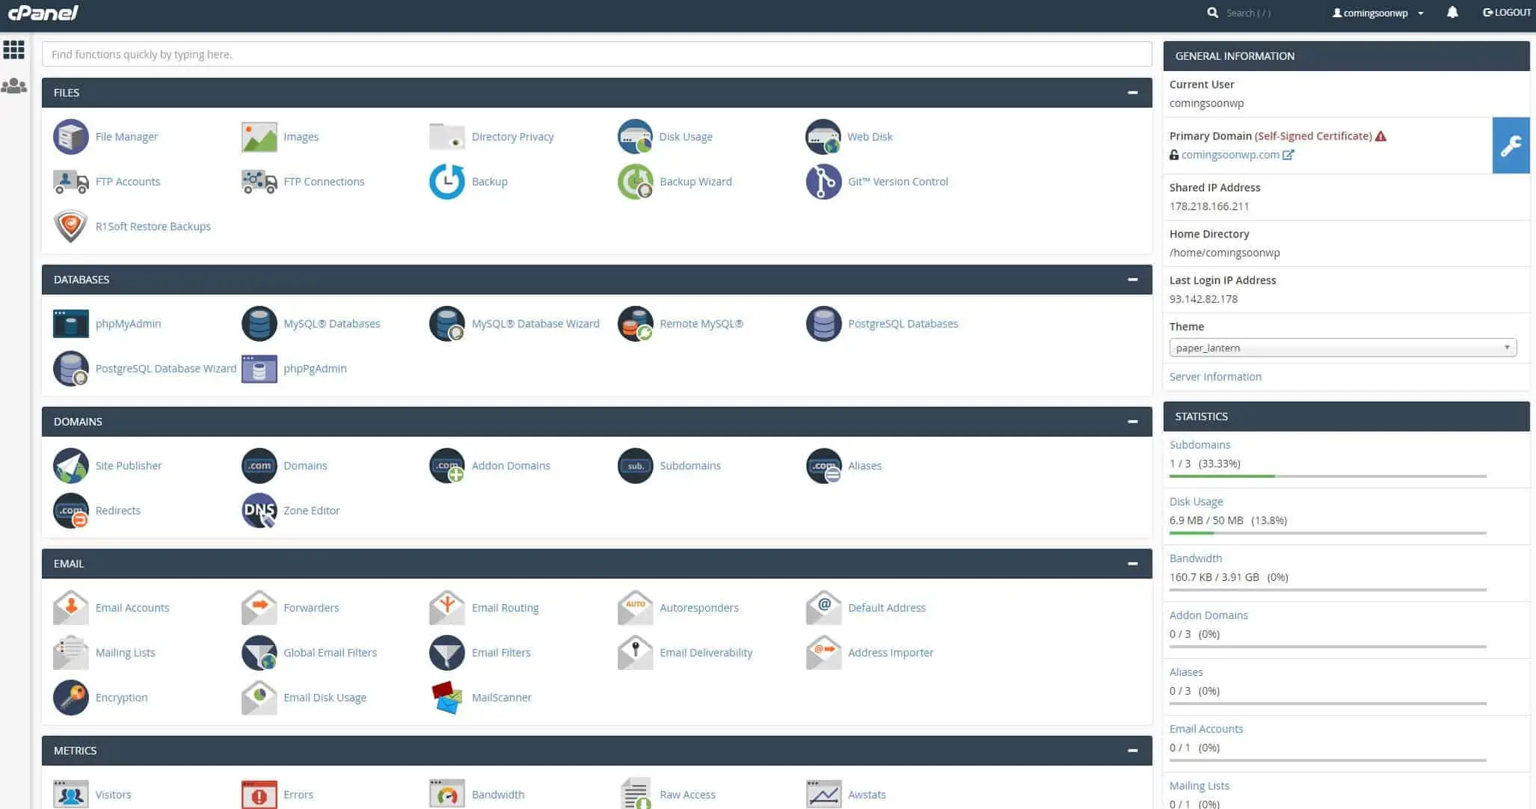Click the Disk Usage progress bar
The image size is (1536, 809).
click(1328, 533)
